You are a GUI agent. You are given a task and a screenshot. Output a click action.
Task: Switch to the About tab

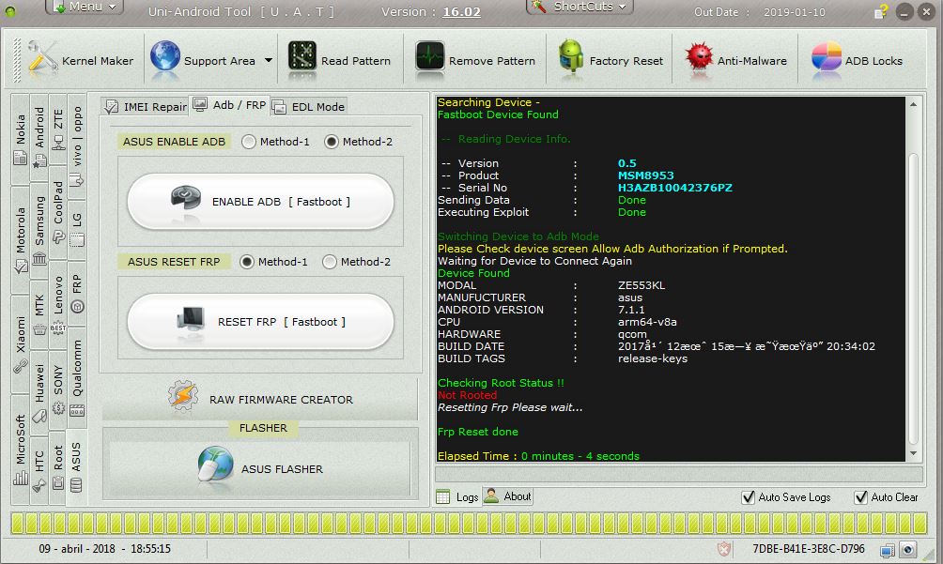(x=508, y=496)
